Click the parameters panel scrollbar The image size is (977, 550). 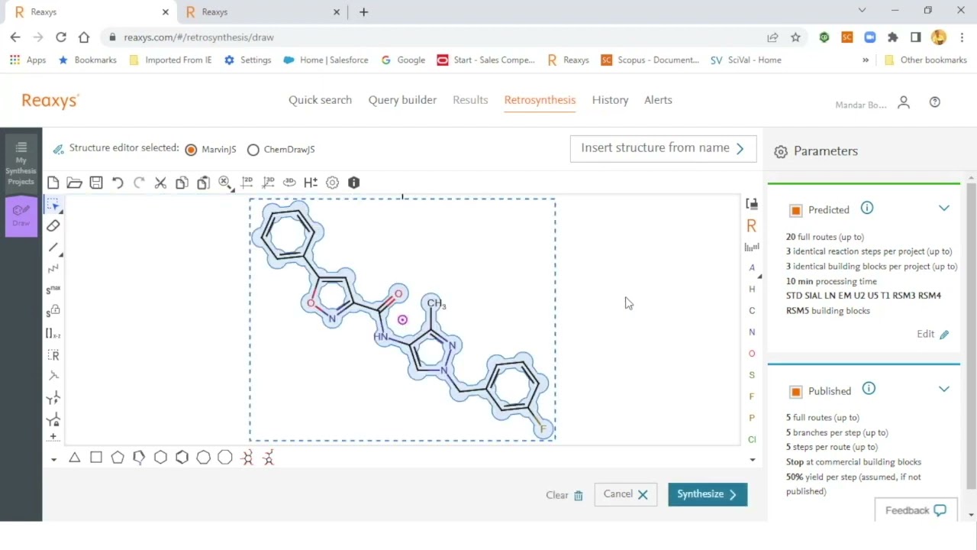[971, 336]
